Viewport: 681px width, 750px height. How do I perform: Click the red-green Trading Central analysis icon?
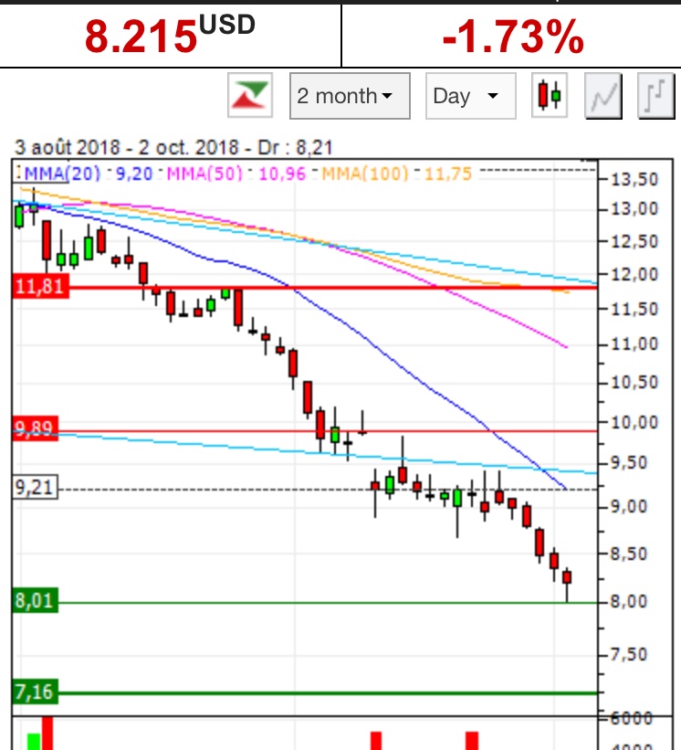(x=250, y=95)
